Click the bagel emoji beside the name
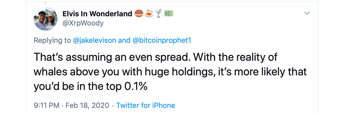This screenshot has height=113, width=340. point(139,13)
